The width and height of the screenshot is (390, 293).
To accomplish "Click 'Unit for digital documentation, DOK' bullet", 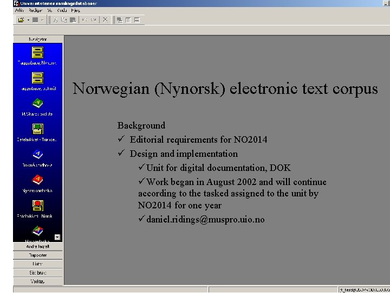I will point(218,168).
